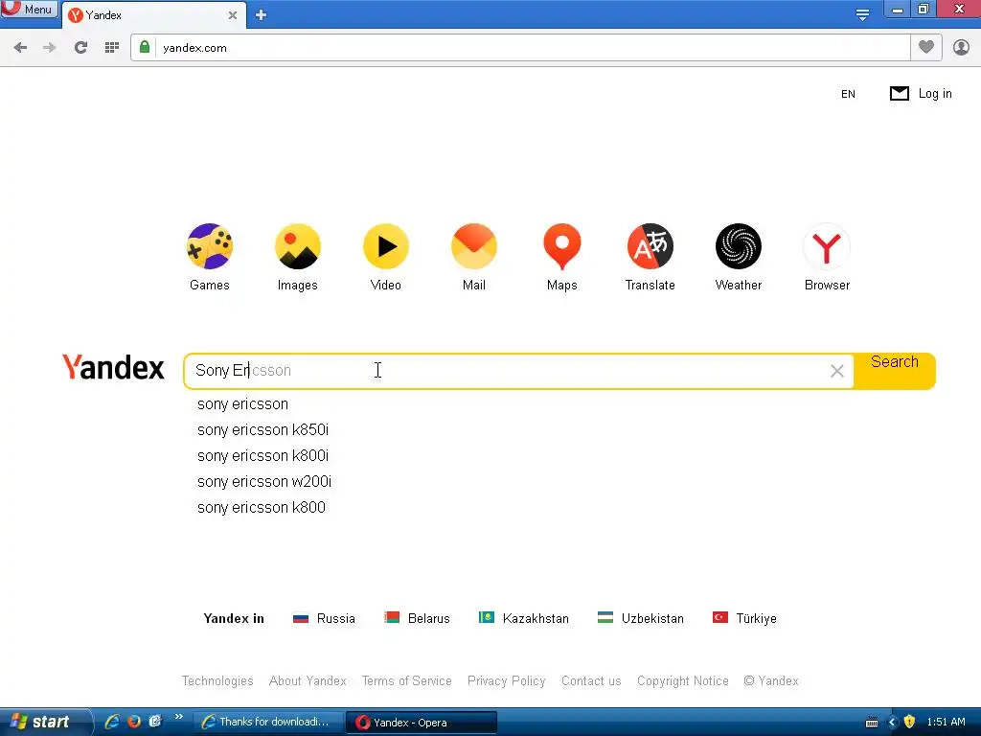Click the mail envelope icon beside Log in

(899, 93)
